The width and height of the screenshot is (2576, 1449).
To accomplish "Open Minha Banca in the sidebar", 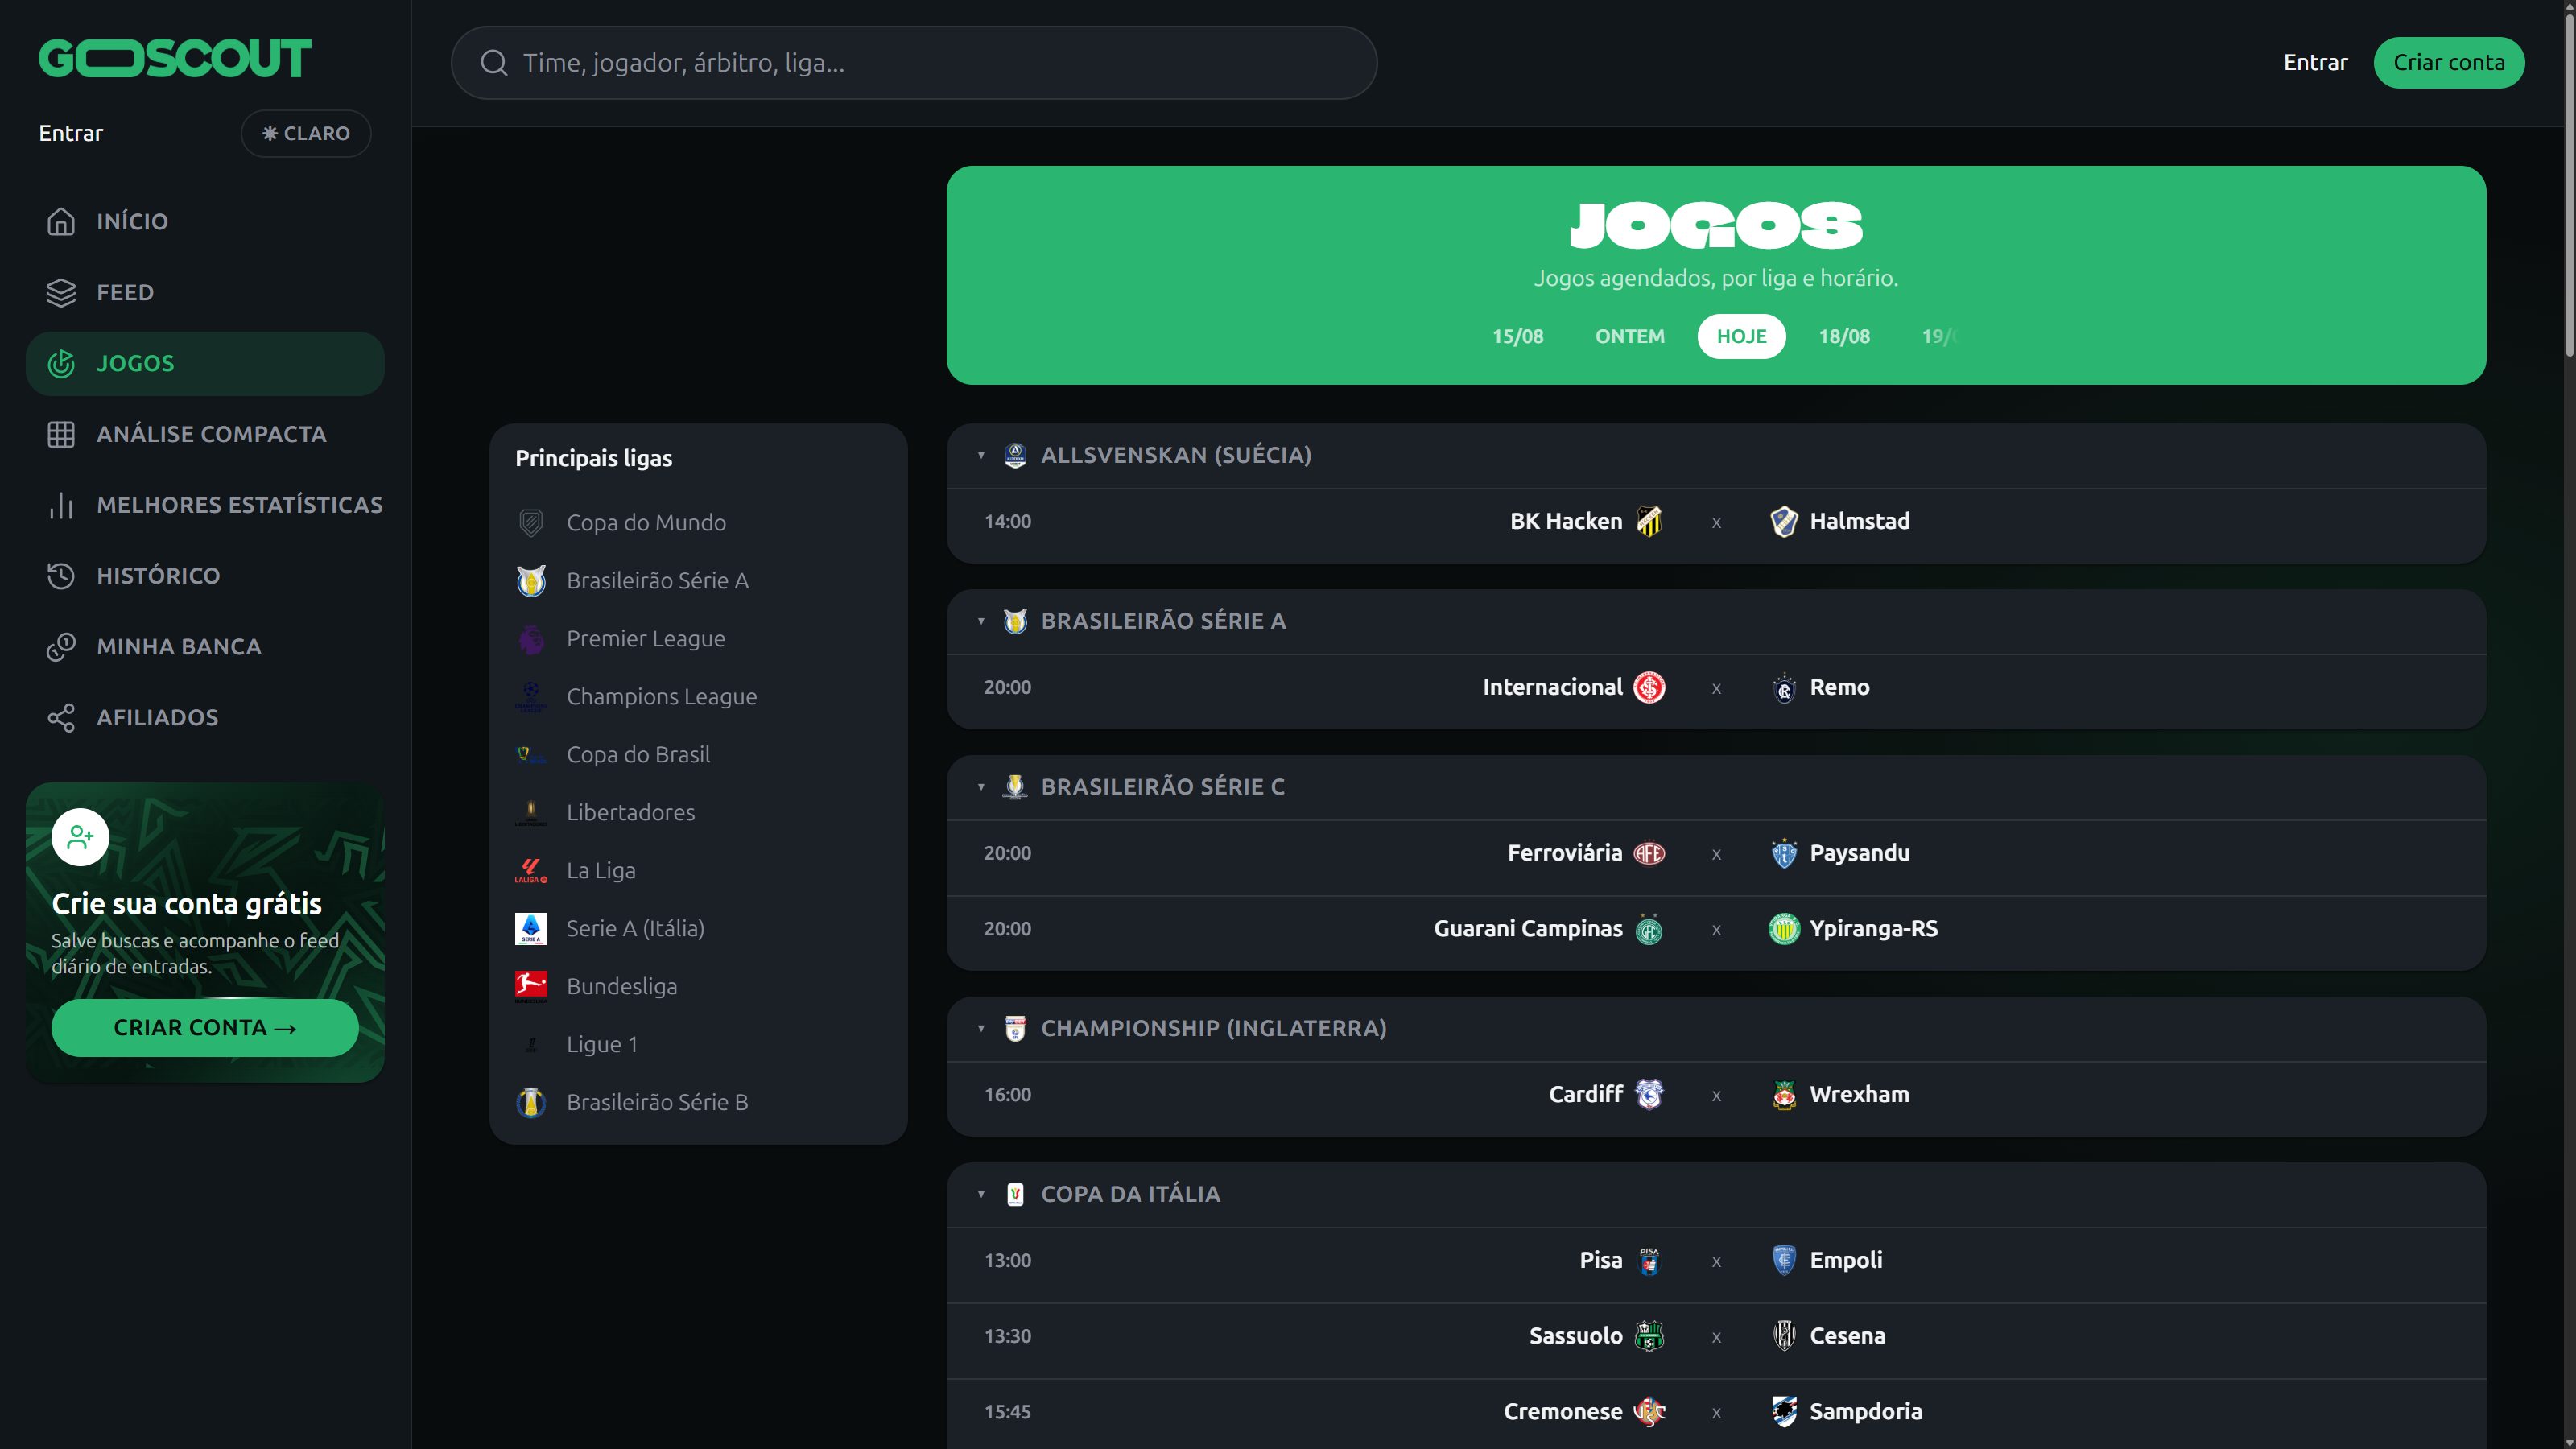I will [x=205, y=647].
